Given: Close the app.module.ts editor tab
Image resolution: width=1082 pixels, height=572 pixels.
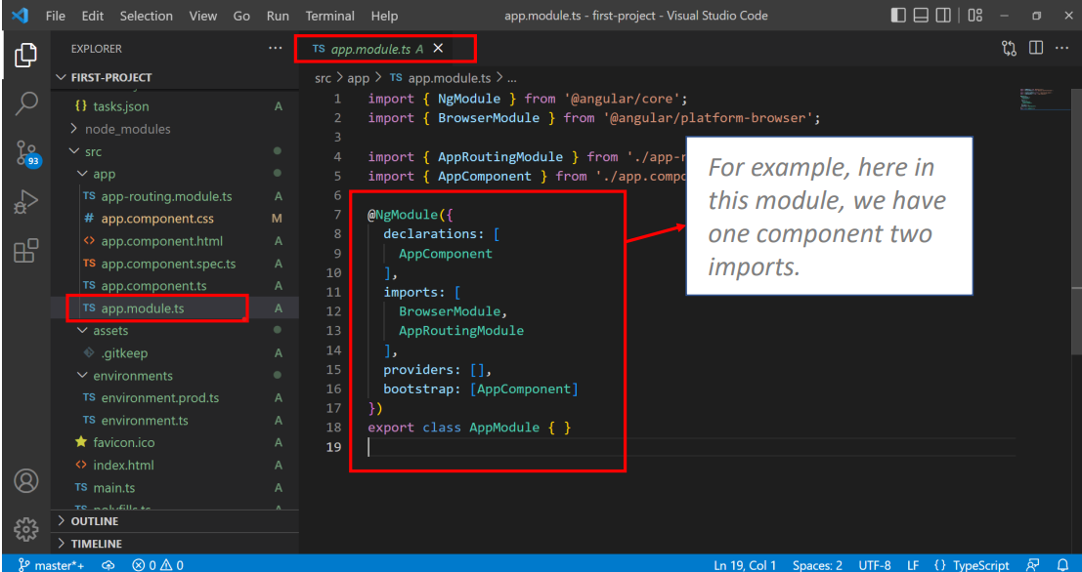Looking at the screenshot, I should pos(438,48).
